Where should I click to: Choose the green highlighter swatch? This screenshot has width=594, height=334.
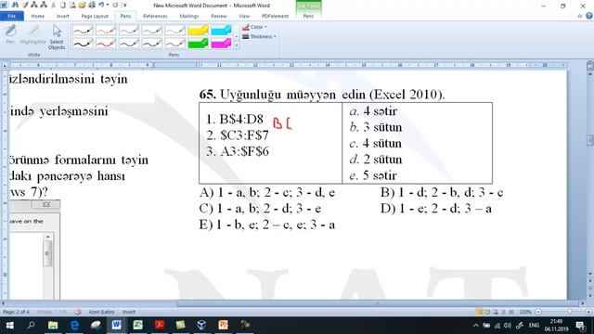(x=198, y=44)
